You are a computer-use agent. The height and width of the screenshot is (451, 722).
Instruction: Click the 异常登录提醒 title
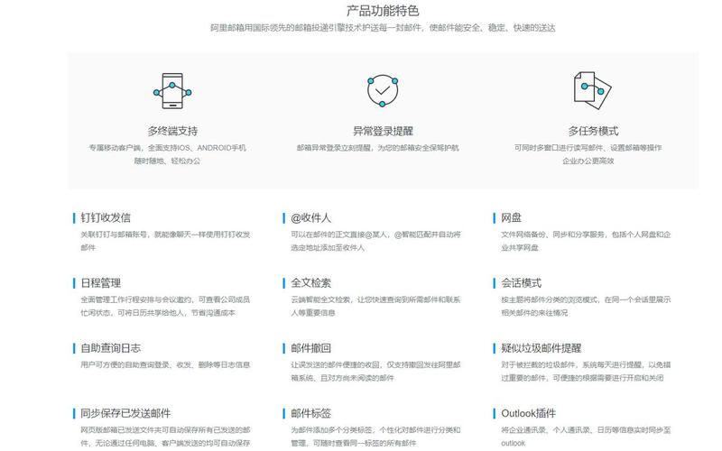point(383,131)
